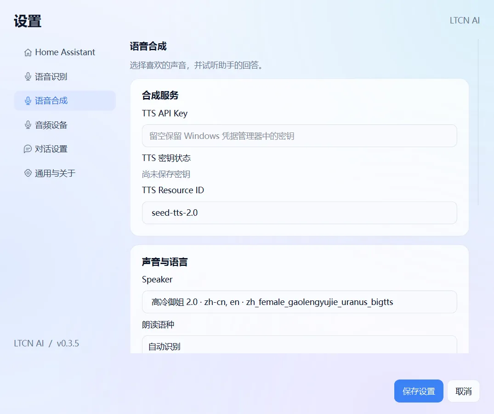Click the settings panel vertical scrollbar
Screen dimensions: 494x414
[478, 122]
